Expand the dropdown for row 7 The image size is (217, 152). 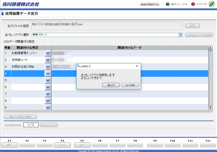48,94
